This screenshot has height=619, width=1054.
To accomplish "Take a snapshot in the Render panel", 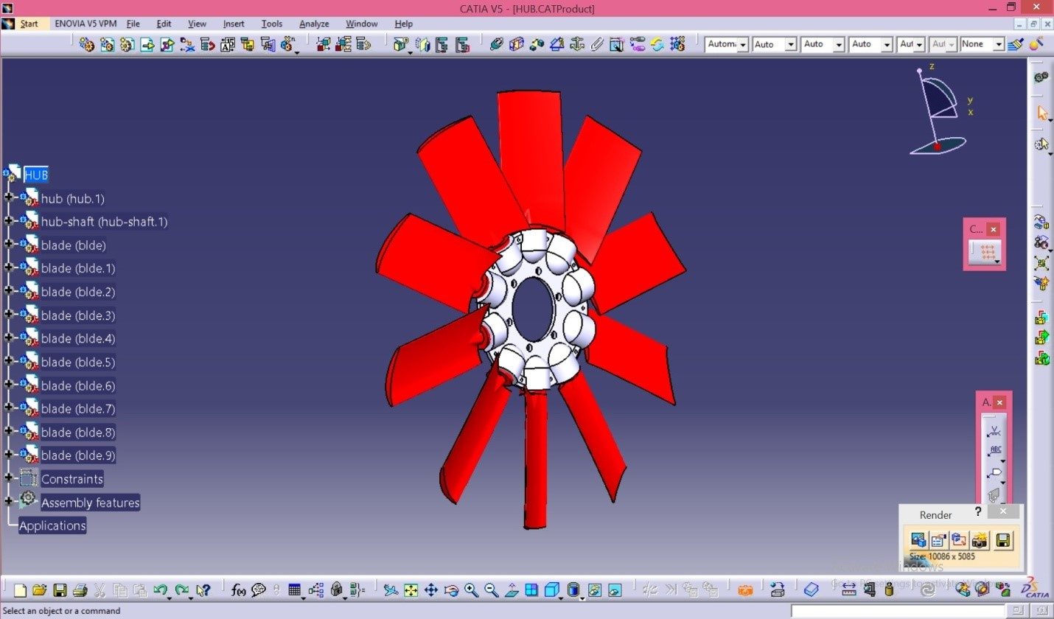I will coord(980,540).
